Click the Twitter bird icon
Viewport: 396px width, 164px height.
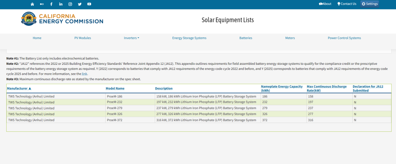(x=80, y=4)
